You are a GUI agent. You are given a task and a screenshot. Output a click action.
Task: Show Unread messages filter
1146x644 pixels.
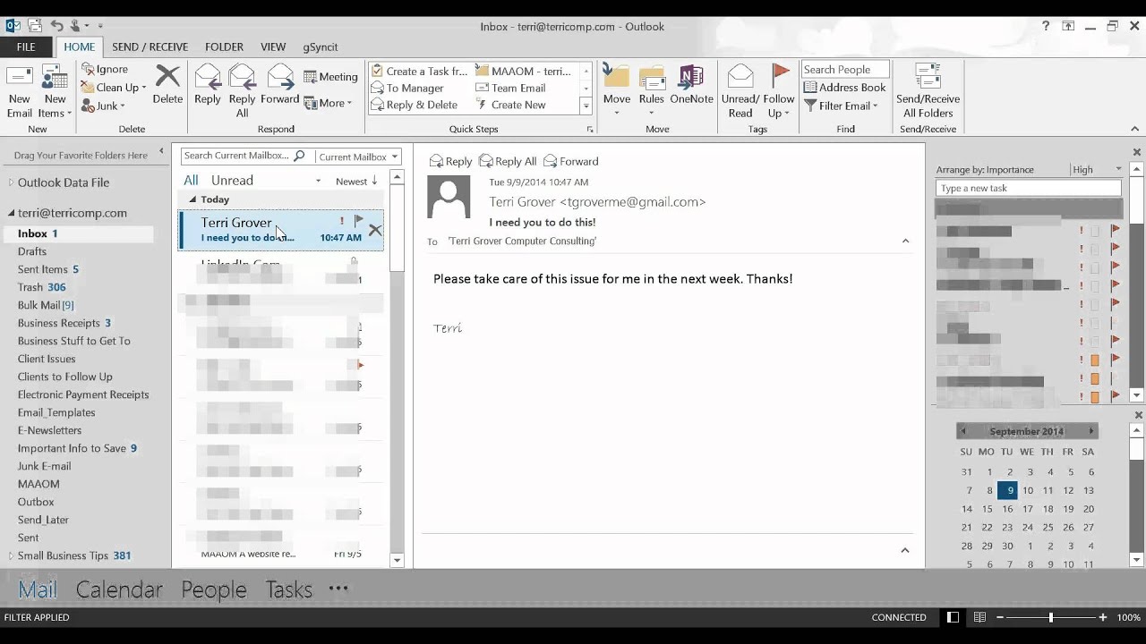pos(232,180)
